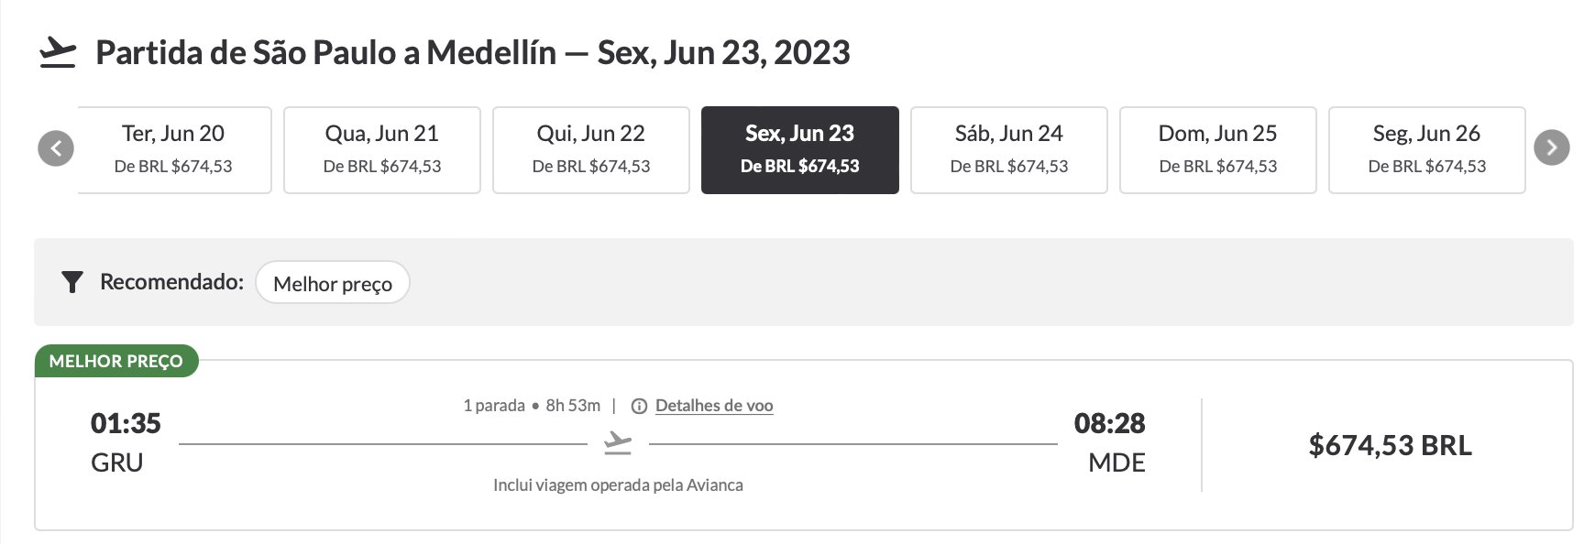
Task: Click the next dates right arrow
Action: pyautogui.click(x=1552, y=147)
